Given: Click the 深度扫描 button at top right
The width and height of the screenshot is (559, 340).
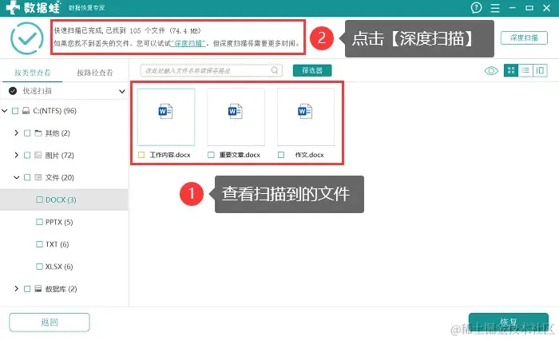Looking at the screenshot, I should pyautogui.click(x=524, y=38).
